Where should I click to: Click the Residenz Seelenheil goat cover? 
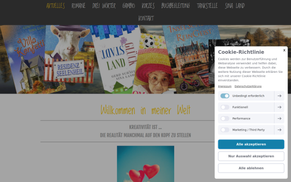69,55
